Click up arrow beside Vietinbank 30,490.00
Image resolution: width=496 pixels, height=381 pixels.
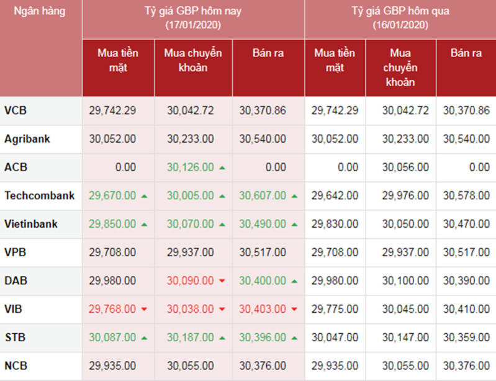click(294, 225)
